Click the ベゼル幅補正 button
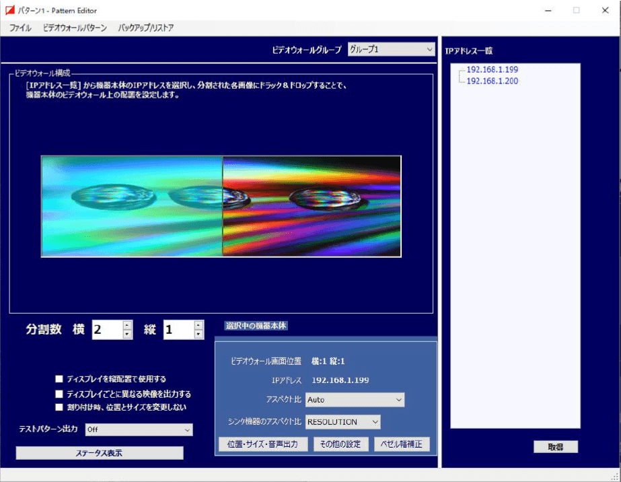Viewport: 621px width, 482px height. coord(402,444)
